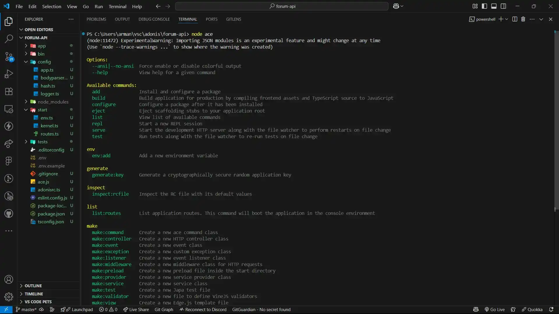Kill terminal with trash icon
The image size is (559, 314).
pos(523,19)
